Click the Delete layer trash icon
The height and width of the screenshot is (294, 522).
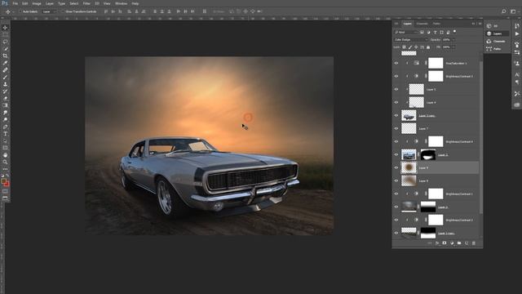(x=474, y=243)
